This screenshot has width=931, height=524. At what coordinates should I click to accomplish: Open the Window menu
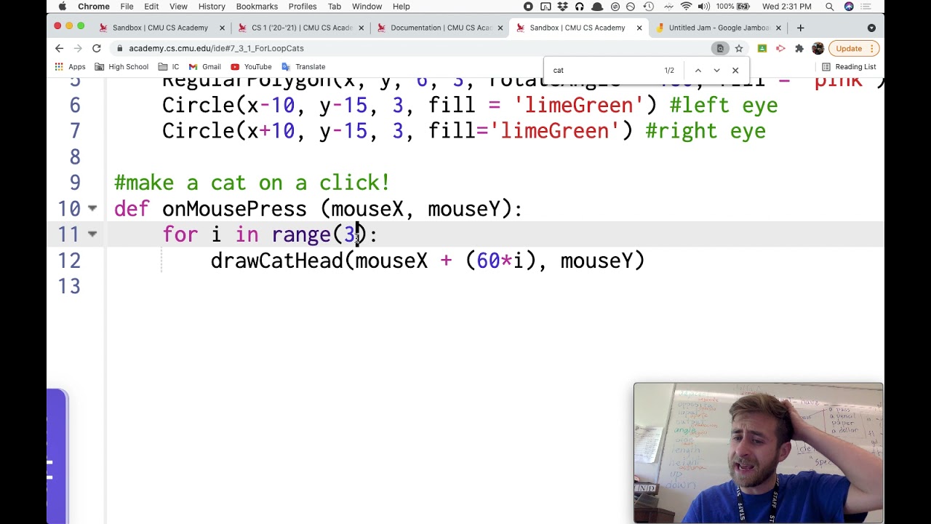tap(367, 7)
